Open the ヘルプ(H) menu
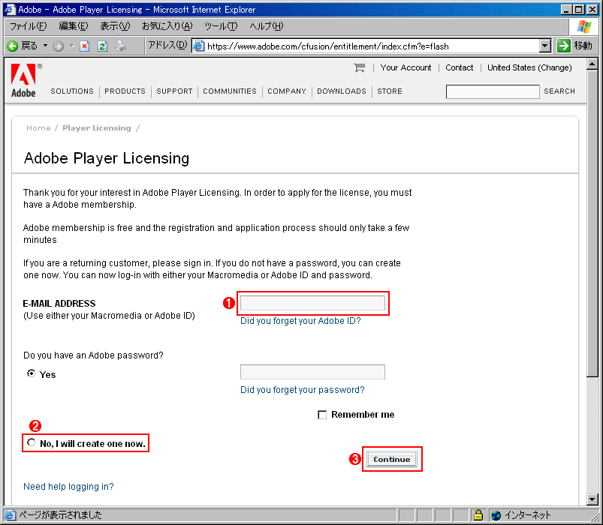Image resolution: width=603 pixels, height=525 pixels. pos(267,26)
